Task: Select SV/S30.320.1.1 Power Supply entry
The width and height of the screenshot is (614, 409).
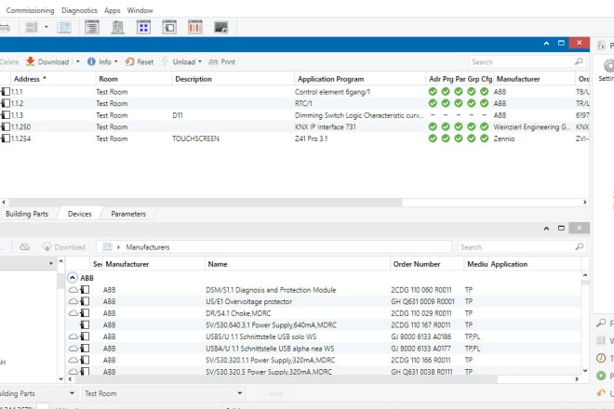Action: 324,360
